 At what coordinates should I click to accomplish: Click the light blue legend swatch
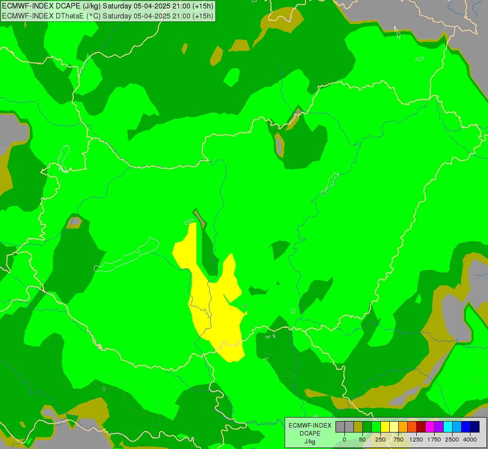457,427
